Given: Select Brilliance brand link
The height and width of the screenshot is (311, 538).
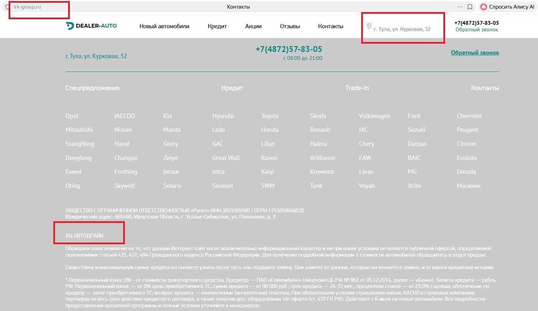Looking at the screenshot, I should (x=322, y=158).
